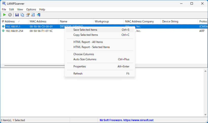Click Refresh in the context menu
This screenshot has height=123, width=208.
[x=100, y=74]
